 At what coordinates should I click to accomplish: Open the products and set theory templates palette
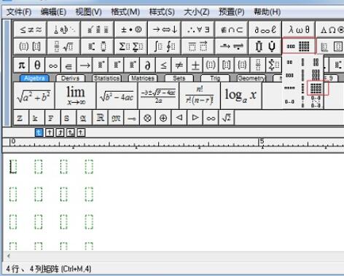point(265,46)
